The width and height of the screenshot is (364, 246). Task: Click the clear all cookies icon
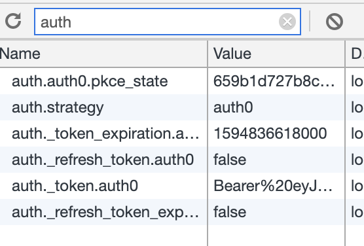pyautogui.click(x=335, y=22)
